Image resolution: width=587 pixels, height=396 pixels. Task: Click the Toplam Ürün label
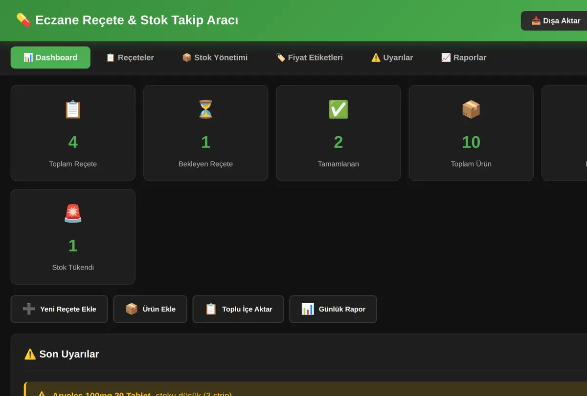[471, 164]
